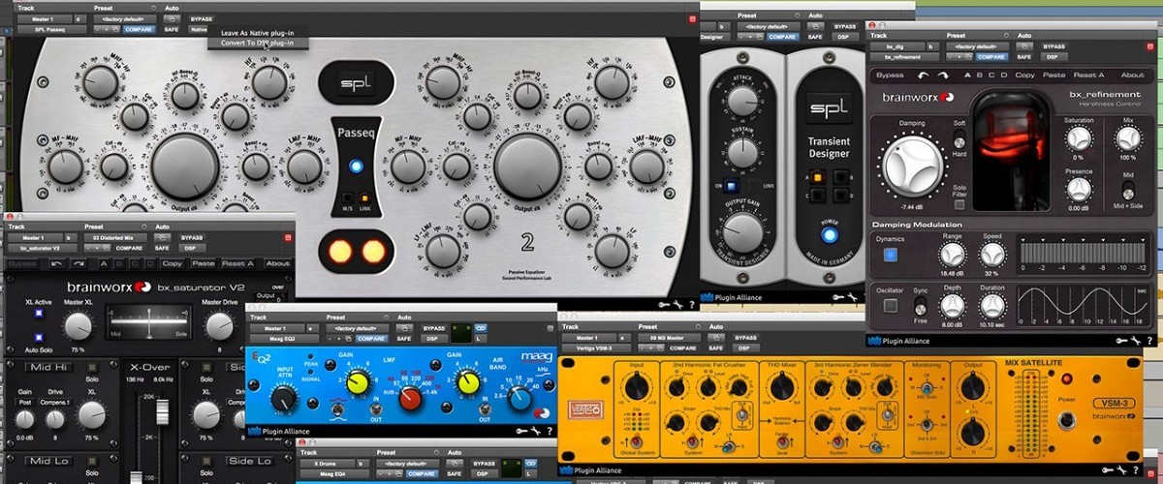This screenshot has width=1163, height=484.
Task: Click the bx_refinement Presence knob
Action: coord(1078,191)
